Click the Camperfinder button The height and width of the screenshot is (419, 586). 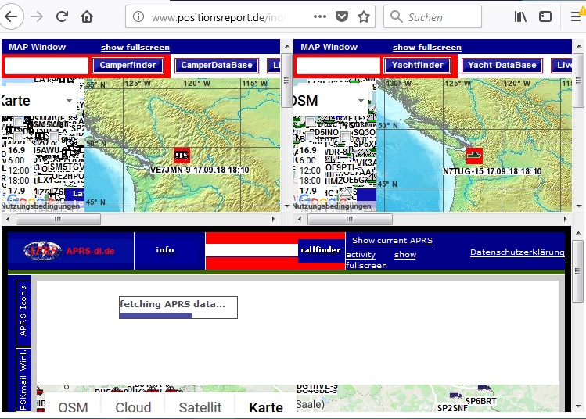pyautogui.click(x=128, y=66)
